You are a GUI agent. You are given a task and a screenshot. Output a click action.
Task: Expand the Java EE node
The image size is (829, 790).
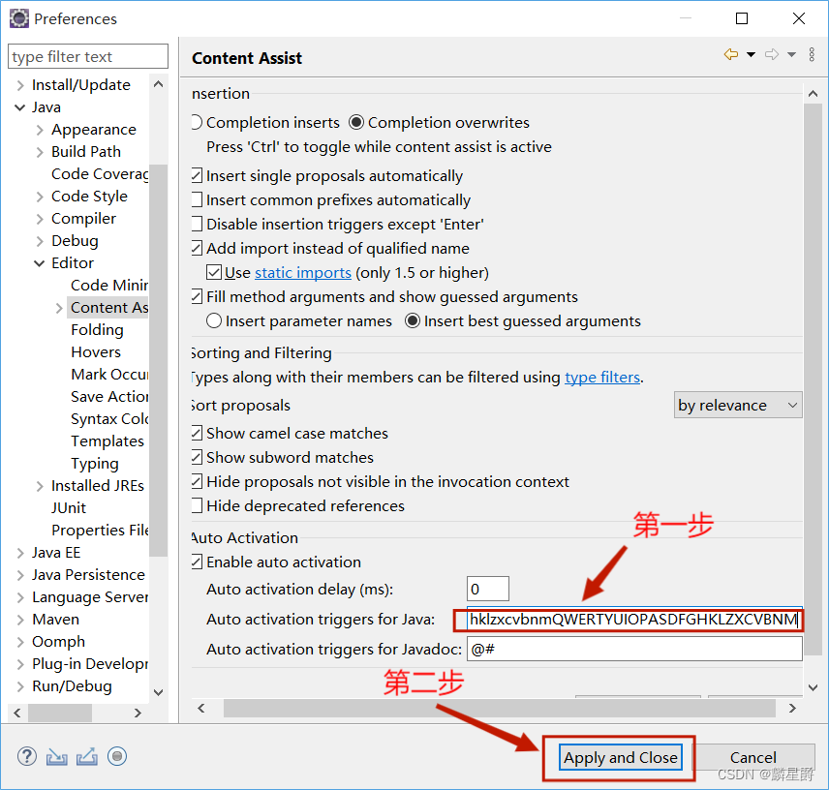[x=20, y=553]
